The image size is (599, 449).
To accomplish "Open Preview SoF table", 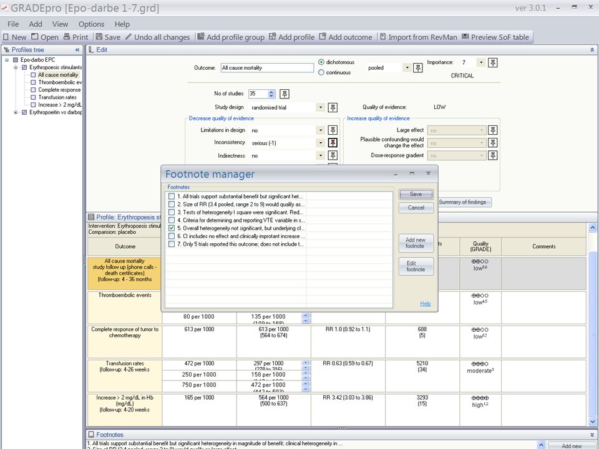I will tap(495, 37).
